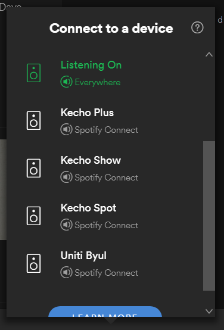Click the scroll down arrow of device list
Image resolution: width=224 pixels, height=330 pixels.
click(x=209, y=312)
